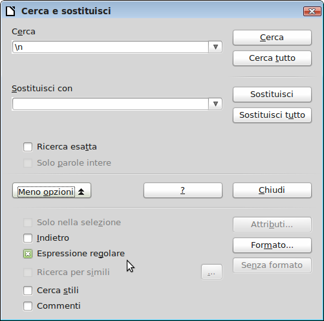Toggle the Indietro checkbox
Screen dimensions: 324x321
tap(28, 238)
